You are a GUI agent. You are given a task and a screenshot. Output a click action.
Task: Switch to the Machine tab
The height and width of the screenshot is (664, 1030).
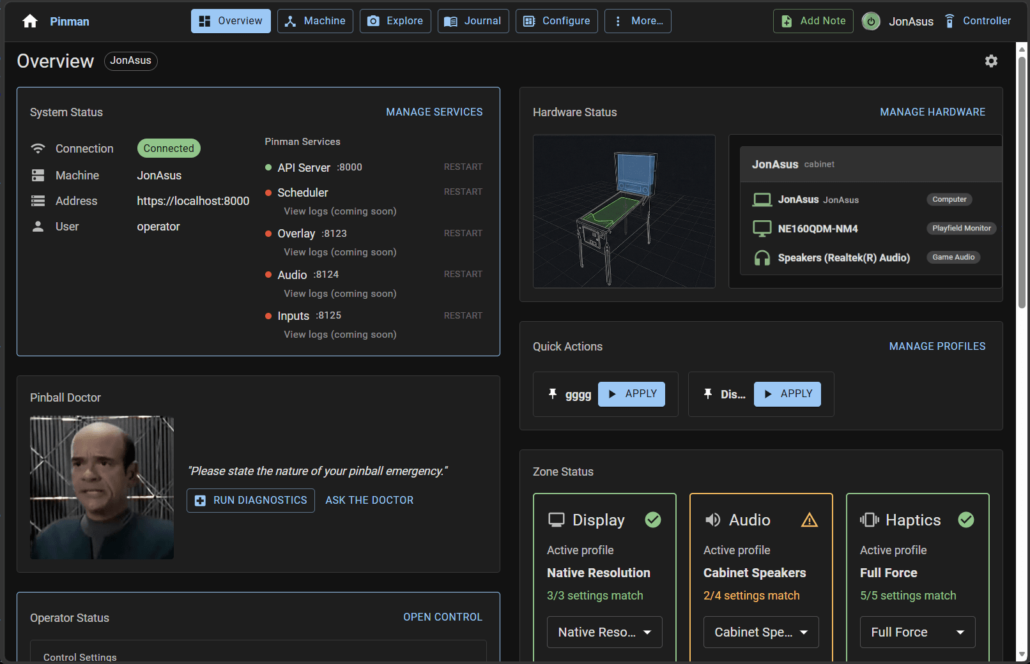click(x=315, y=21)
